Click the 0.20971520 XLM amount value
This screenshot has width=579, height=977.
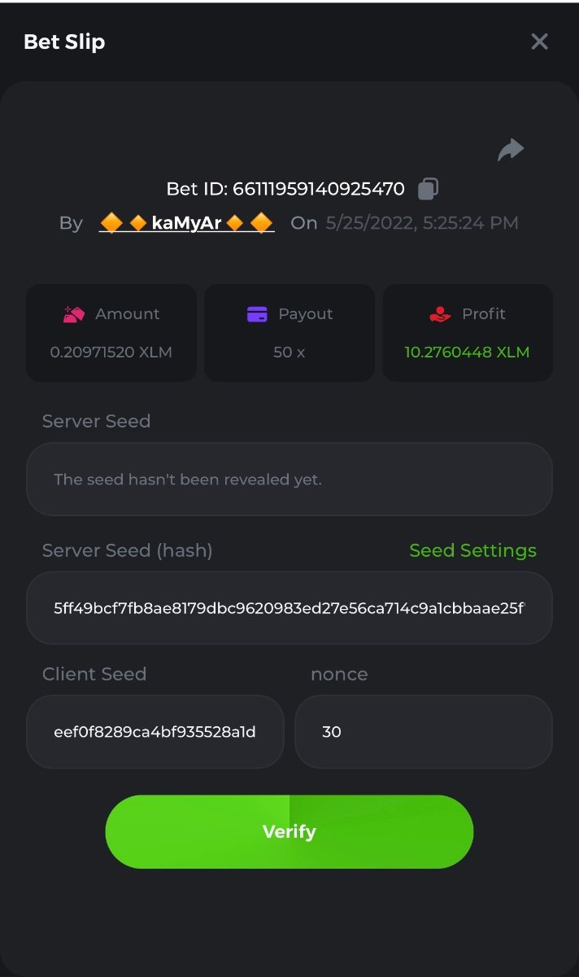click(x=111, y=353)
